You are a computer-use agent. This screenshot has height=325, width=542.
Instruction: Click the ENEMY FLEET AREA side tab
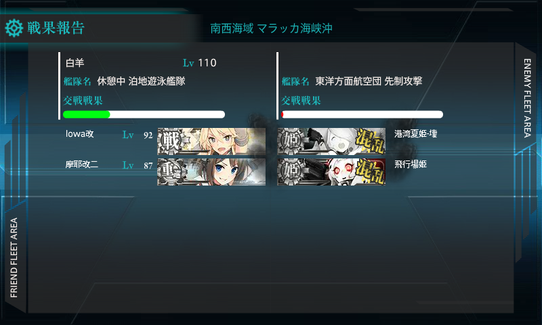527,98
